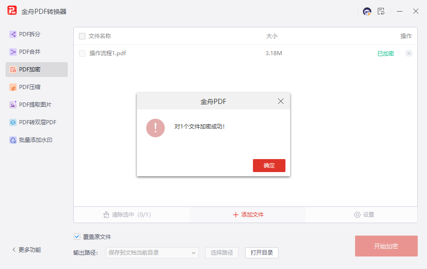The width and height of the screenshot is (427, 269).
Task: Click the 操作 column header
Action: click(406, 36)
